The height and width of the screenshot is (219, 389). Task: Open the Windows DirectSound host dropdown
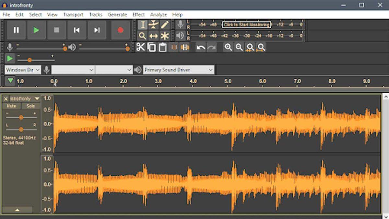[23, 70]
